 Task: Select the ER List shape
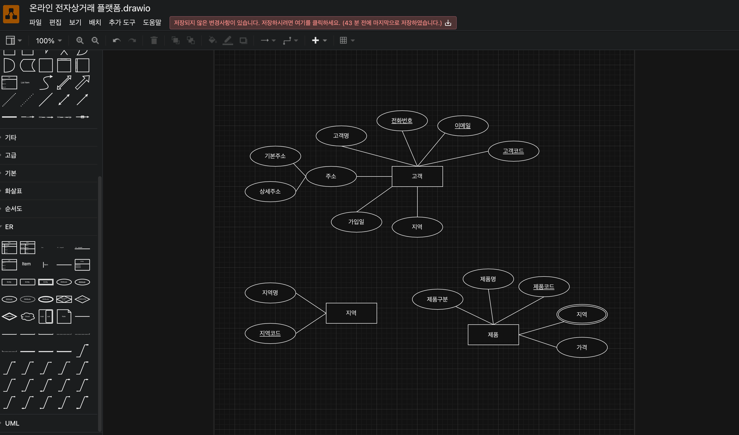click(x=9, y=265)
